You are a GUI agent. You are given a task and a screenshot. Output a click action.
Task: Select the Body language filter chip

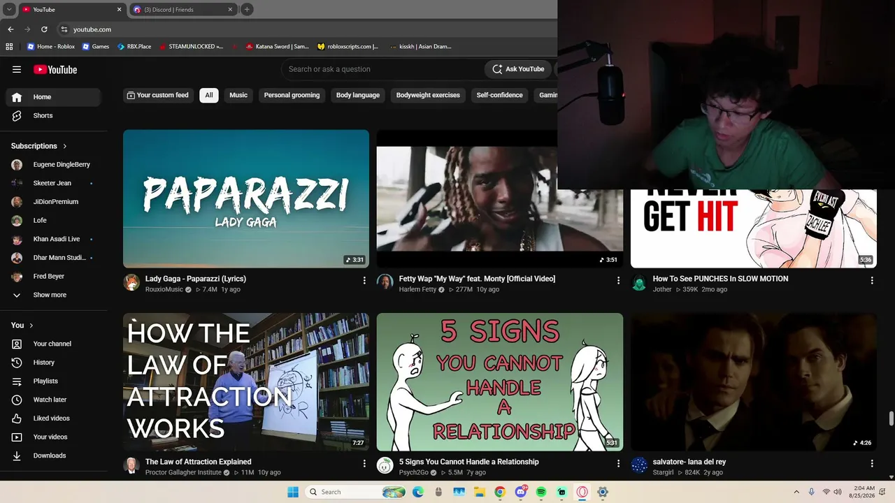(x=358, y=95)
